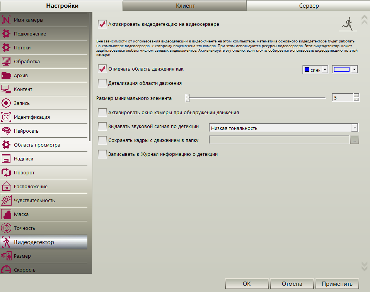The image size is (370, 292).
Task: Disable Активировать видеодетекцию на видеосервере checkbox
Action: (102, 24)
